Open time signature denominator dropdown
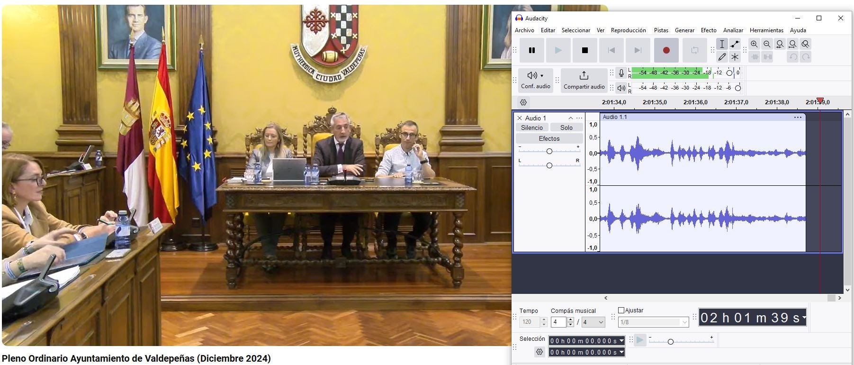The width and height of the screenshot is (854, 365). [593, 322]
